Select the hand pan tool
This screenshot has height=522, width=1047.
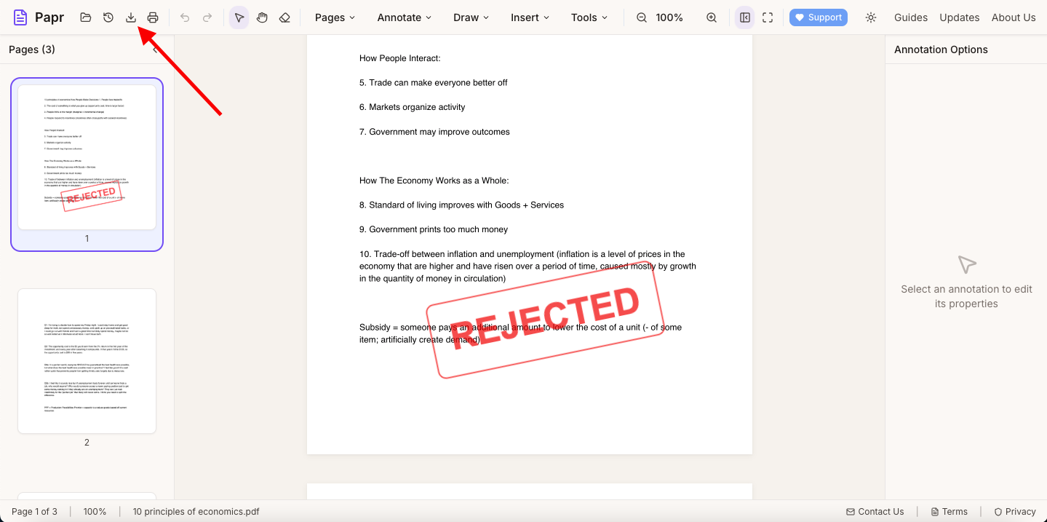262,17
